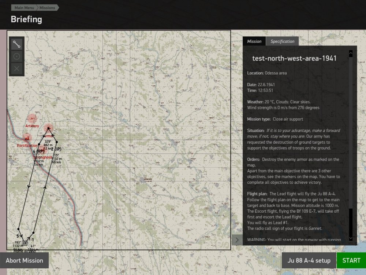The height and width of the screenshot is (275, 366).
Task: Select the Armor target marker on map
Action: pyautogui.click(x=48, y=128)
